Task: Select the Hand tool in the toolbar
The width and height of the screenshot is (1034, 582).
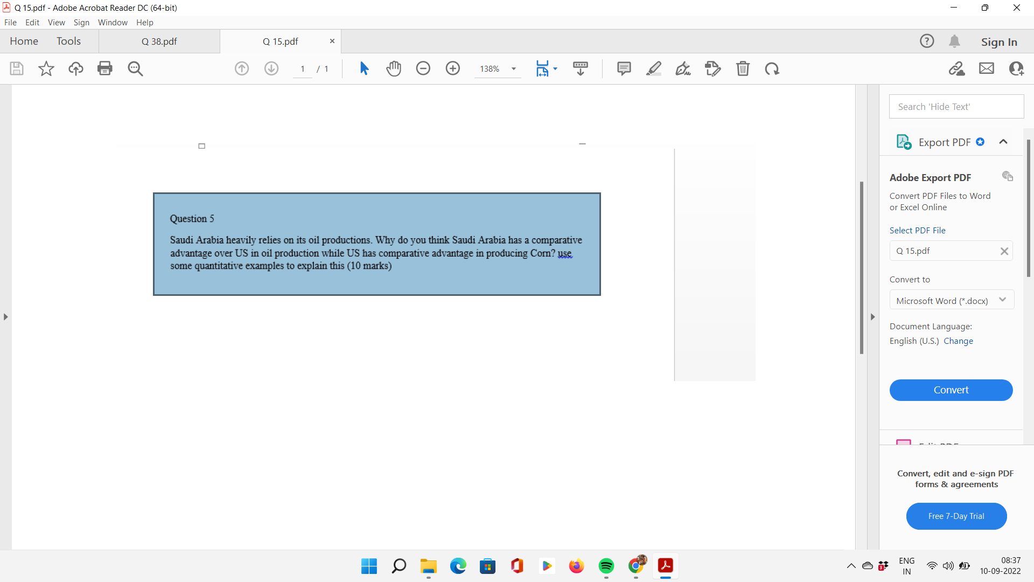Action: [x=394, y=68]
